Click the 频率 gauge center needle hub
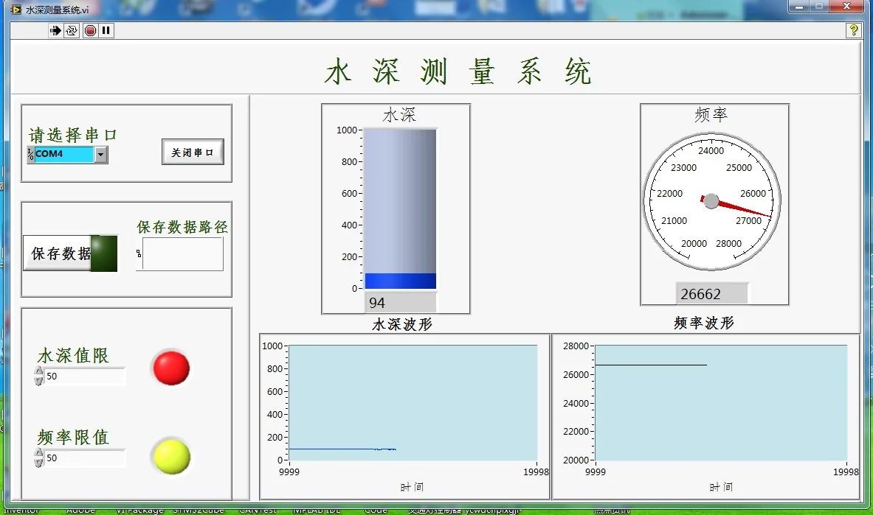The image size is (873, 515). click(711, 201)
